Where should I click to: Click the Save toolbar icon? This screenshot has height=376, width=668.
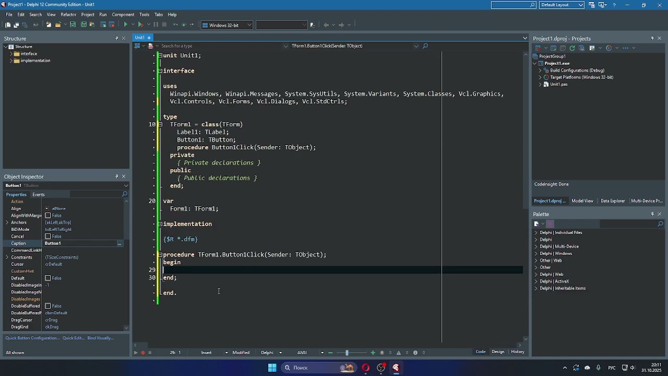click(73, 25)
